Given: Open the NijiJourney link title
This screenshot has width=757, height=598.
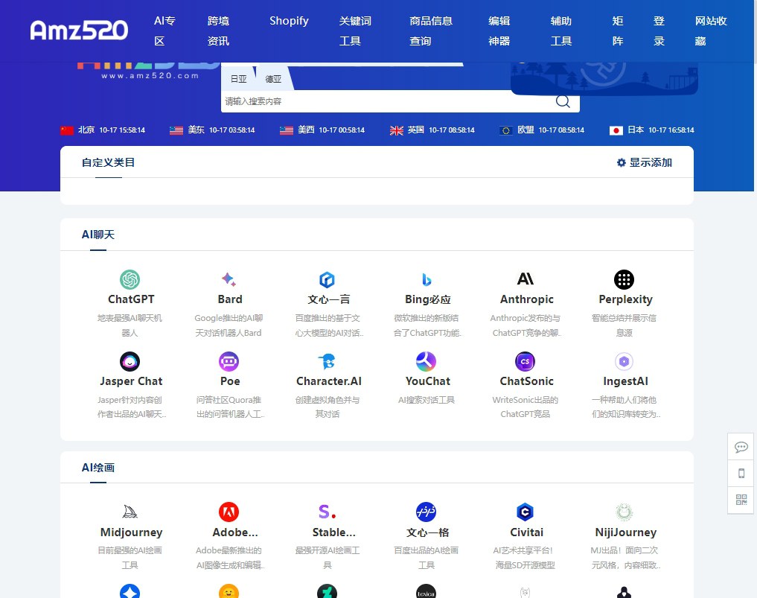Looking at the screenshot, I should click(626, 532).
